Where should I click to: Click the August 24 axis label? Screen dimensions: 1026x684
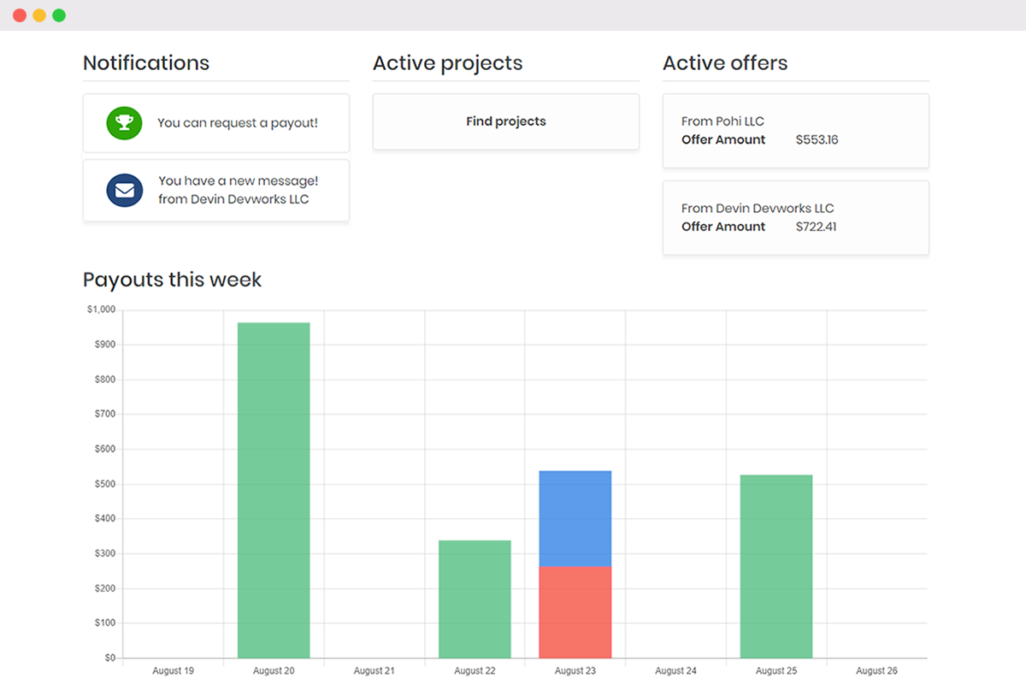coord(675,671)
